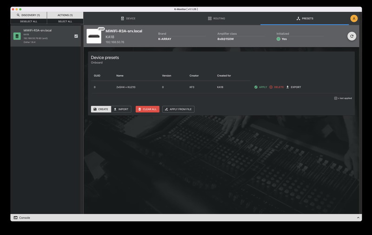Delete the 2xGH4 + KU210 preset
This screenshot has width=372, height=235.
point(276,87)
